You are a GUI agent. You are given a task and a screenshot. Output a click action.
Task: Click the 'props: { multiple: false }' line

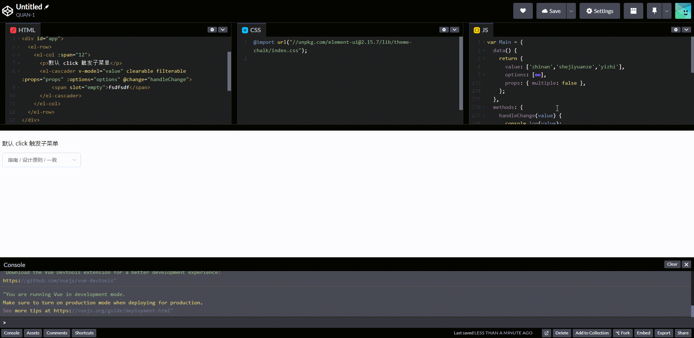(x=545, y=83)
